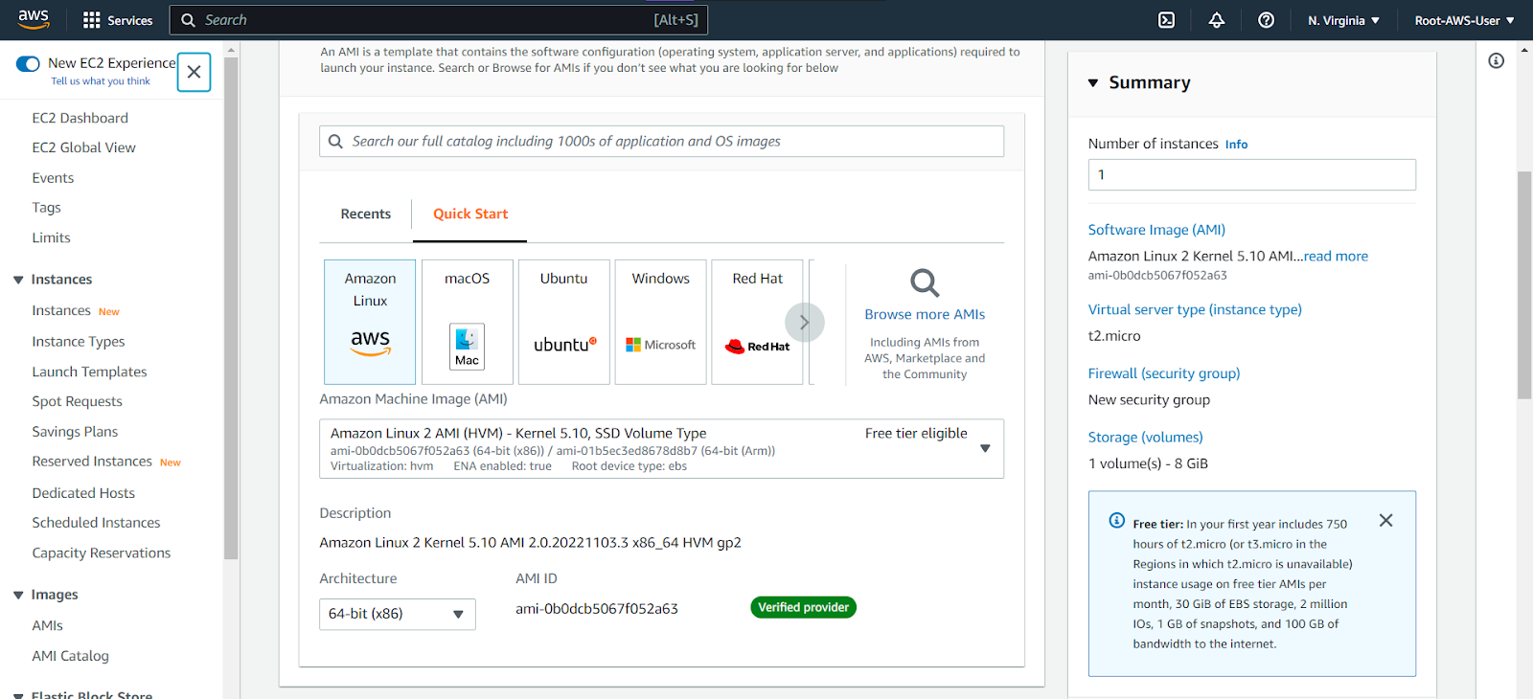Click the Free tier info circle icon

[1116, 521]
